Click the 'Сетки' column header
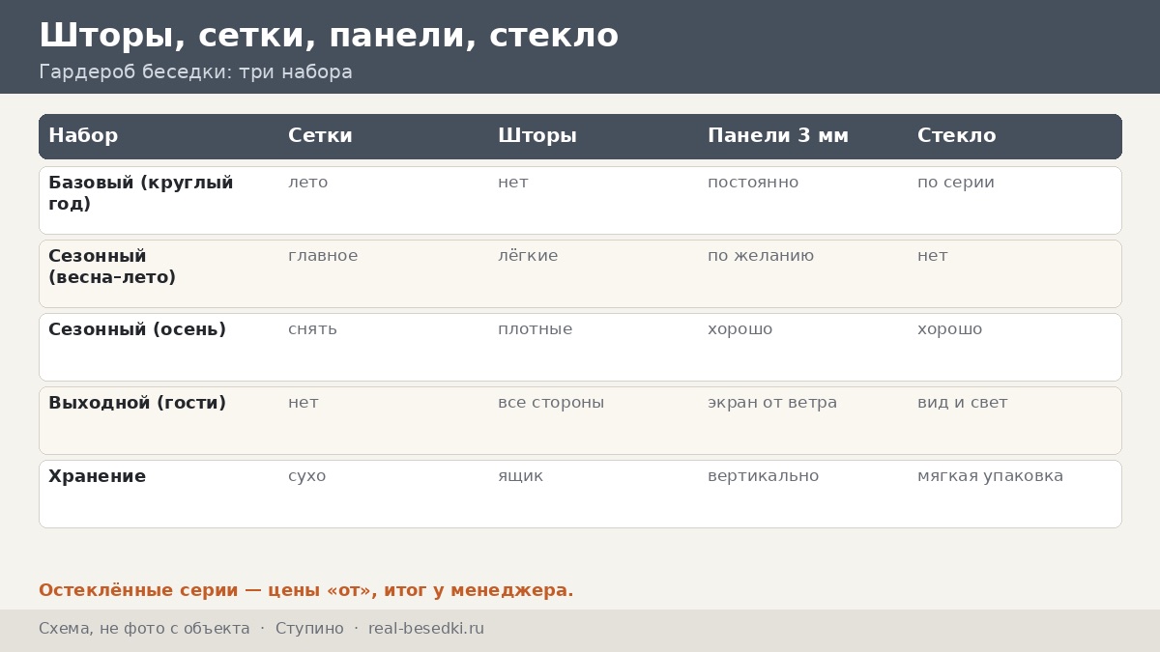 (x=320, y=136)
